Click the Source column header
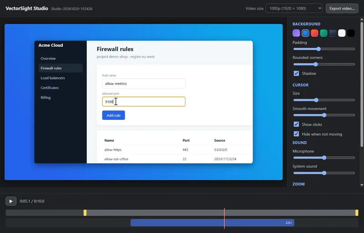This screenshot has width=364, height=233. coord(220,140)
